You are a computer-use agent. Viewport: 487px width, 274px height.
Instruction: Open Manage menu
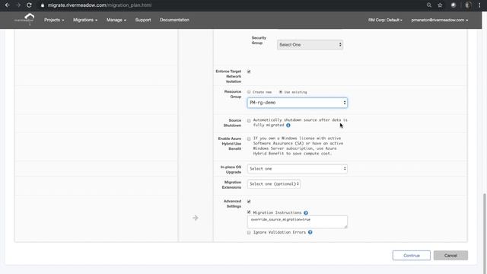pyautogui.click(x=116, y=20)
